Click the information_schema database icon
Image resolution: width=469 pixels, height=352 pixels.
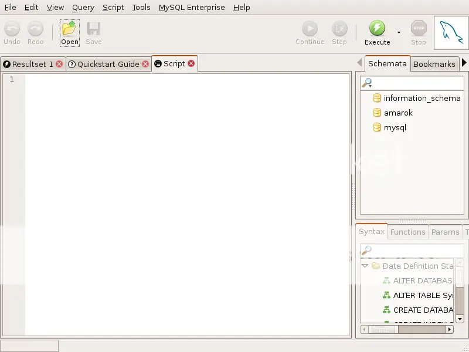[x=377, y=97]
